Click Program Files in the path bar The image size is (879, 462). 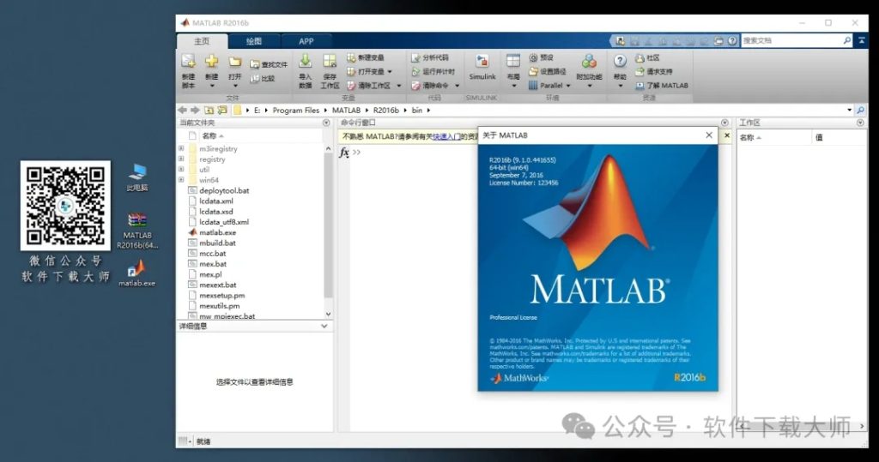click(x=295, y=111)
